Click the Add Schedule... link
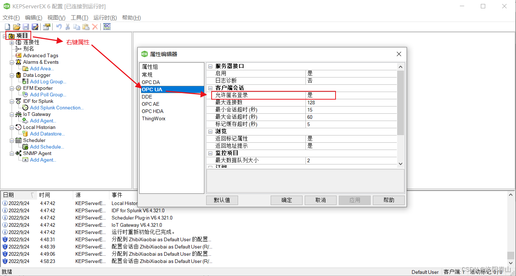The height and width of the screenshot is (276, 516). (47, 147)
